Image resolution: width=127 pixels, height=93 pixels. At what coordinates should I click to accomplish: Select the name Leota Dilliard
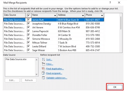click(39, 46)
